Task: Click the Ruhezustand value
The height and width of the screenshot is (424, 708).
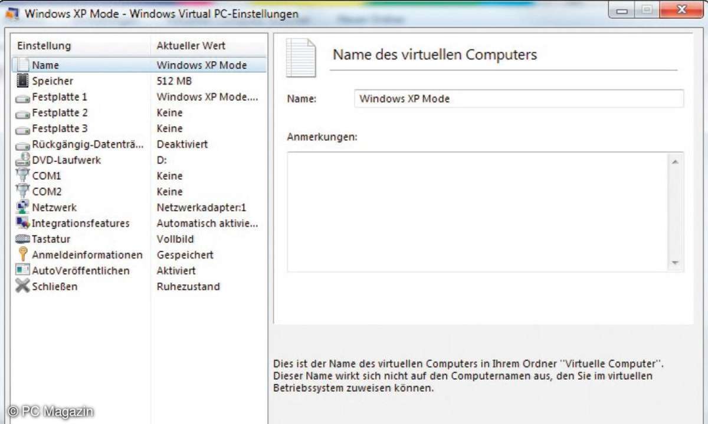Action: point(188,287)
